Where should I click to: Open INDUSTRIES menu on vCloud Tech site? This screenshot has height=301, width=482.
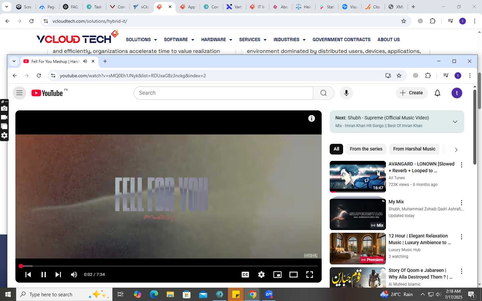(x=290, y=39)
